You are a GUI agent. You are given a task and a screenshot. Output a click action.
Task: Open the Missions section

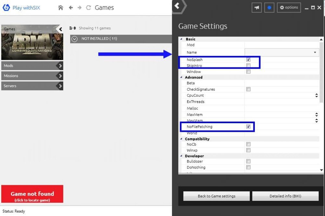32,76
